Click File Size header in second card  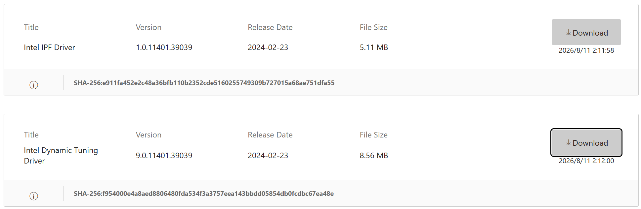374,135
